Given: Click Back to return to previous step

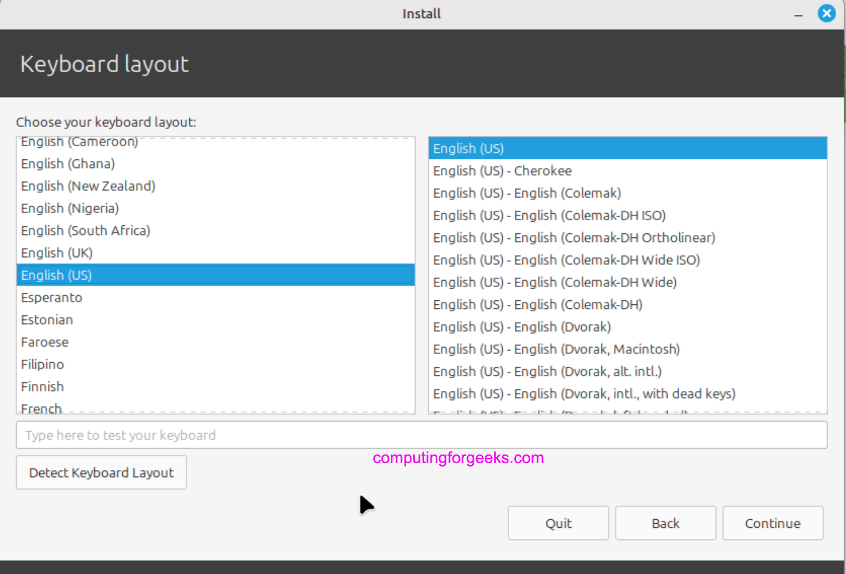Looking at the screenshot, I should [665, 523].
